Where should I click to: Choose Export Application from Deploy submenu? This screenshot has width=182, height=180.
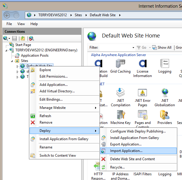pos(138,144)
